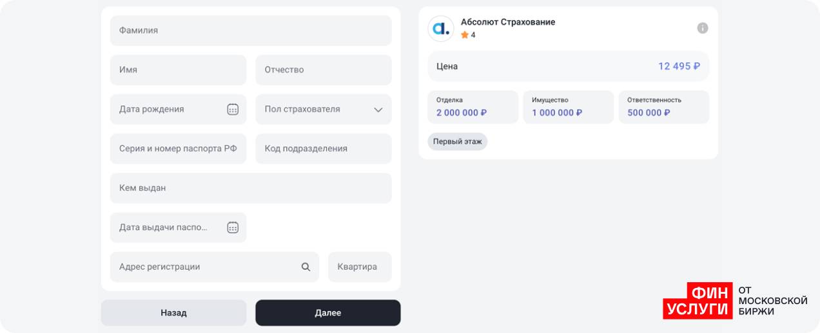Select the Отчество input field

tap(323, 70)
